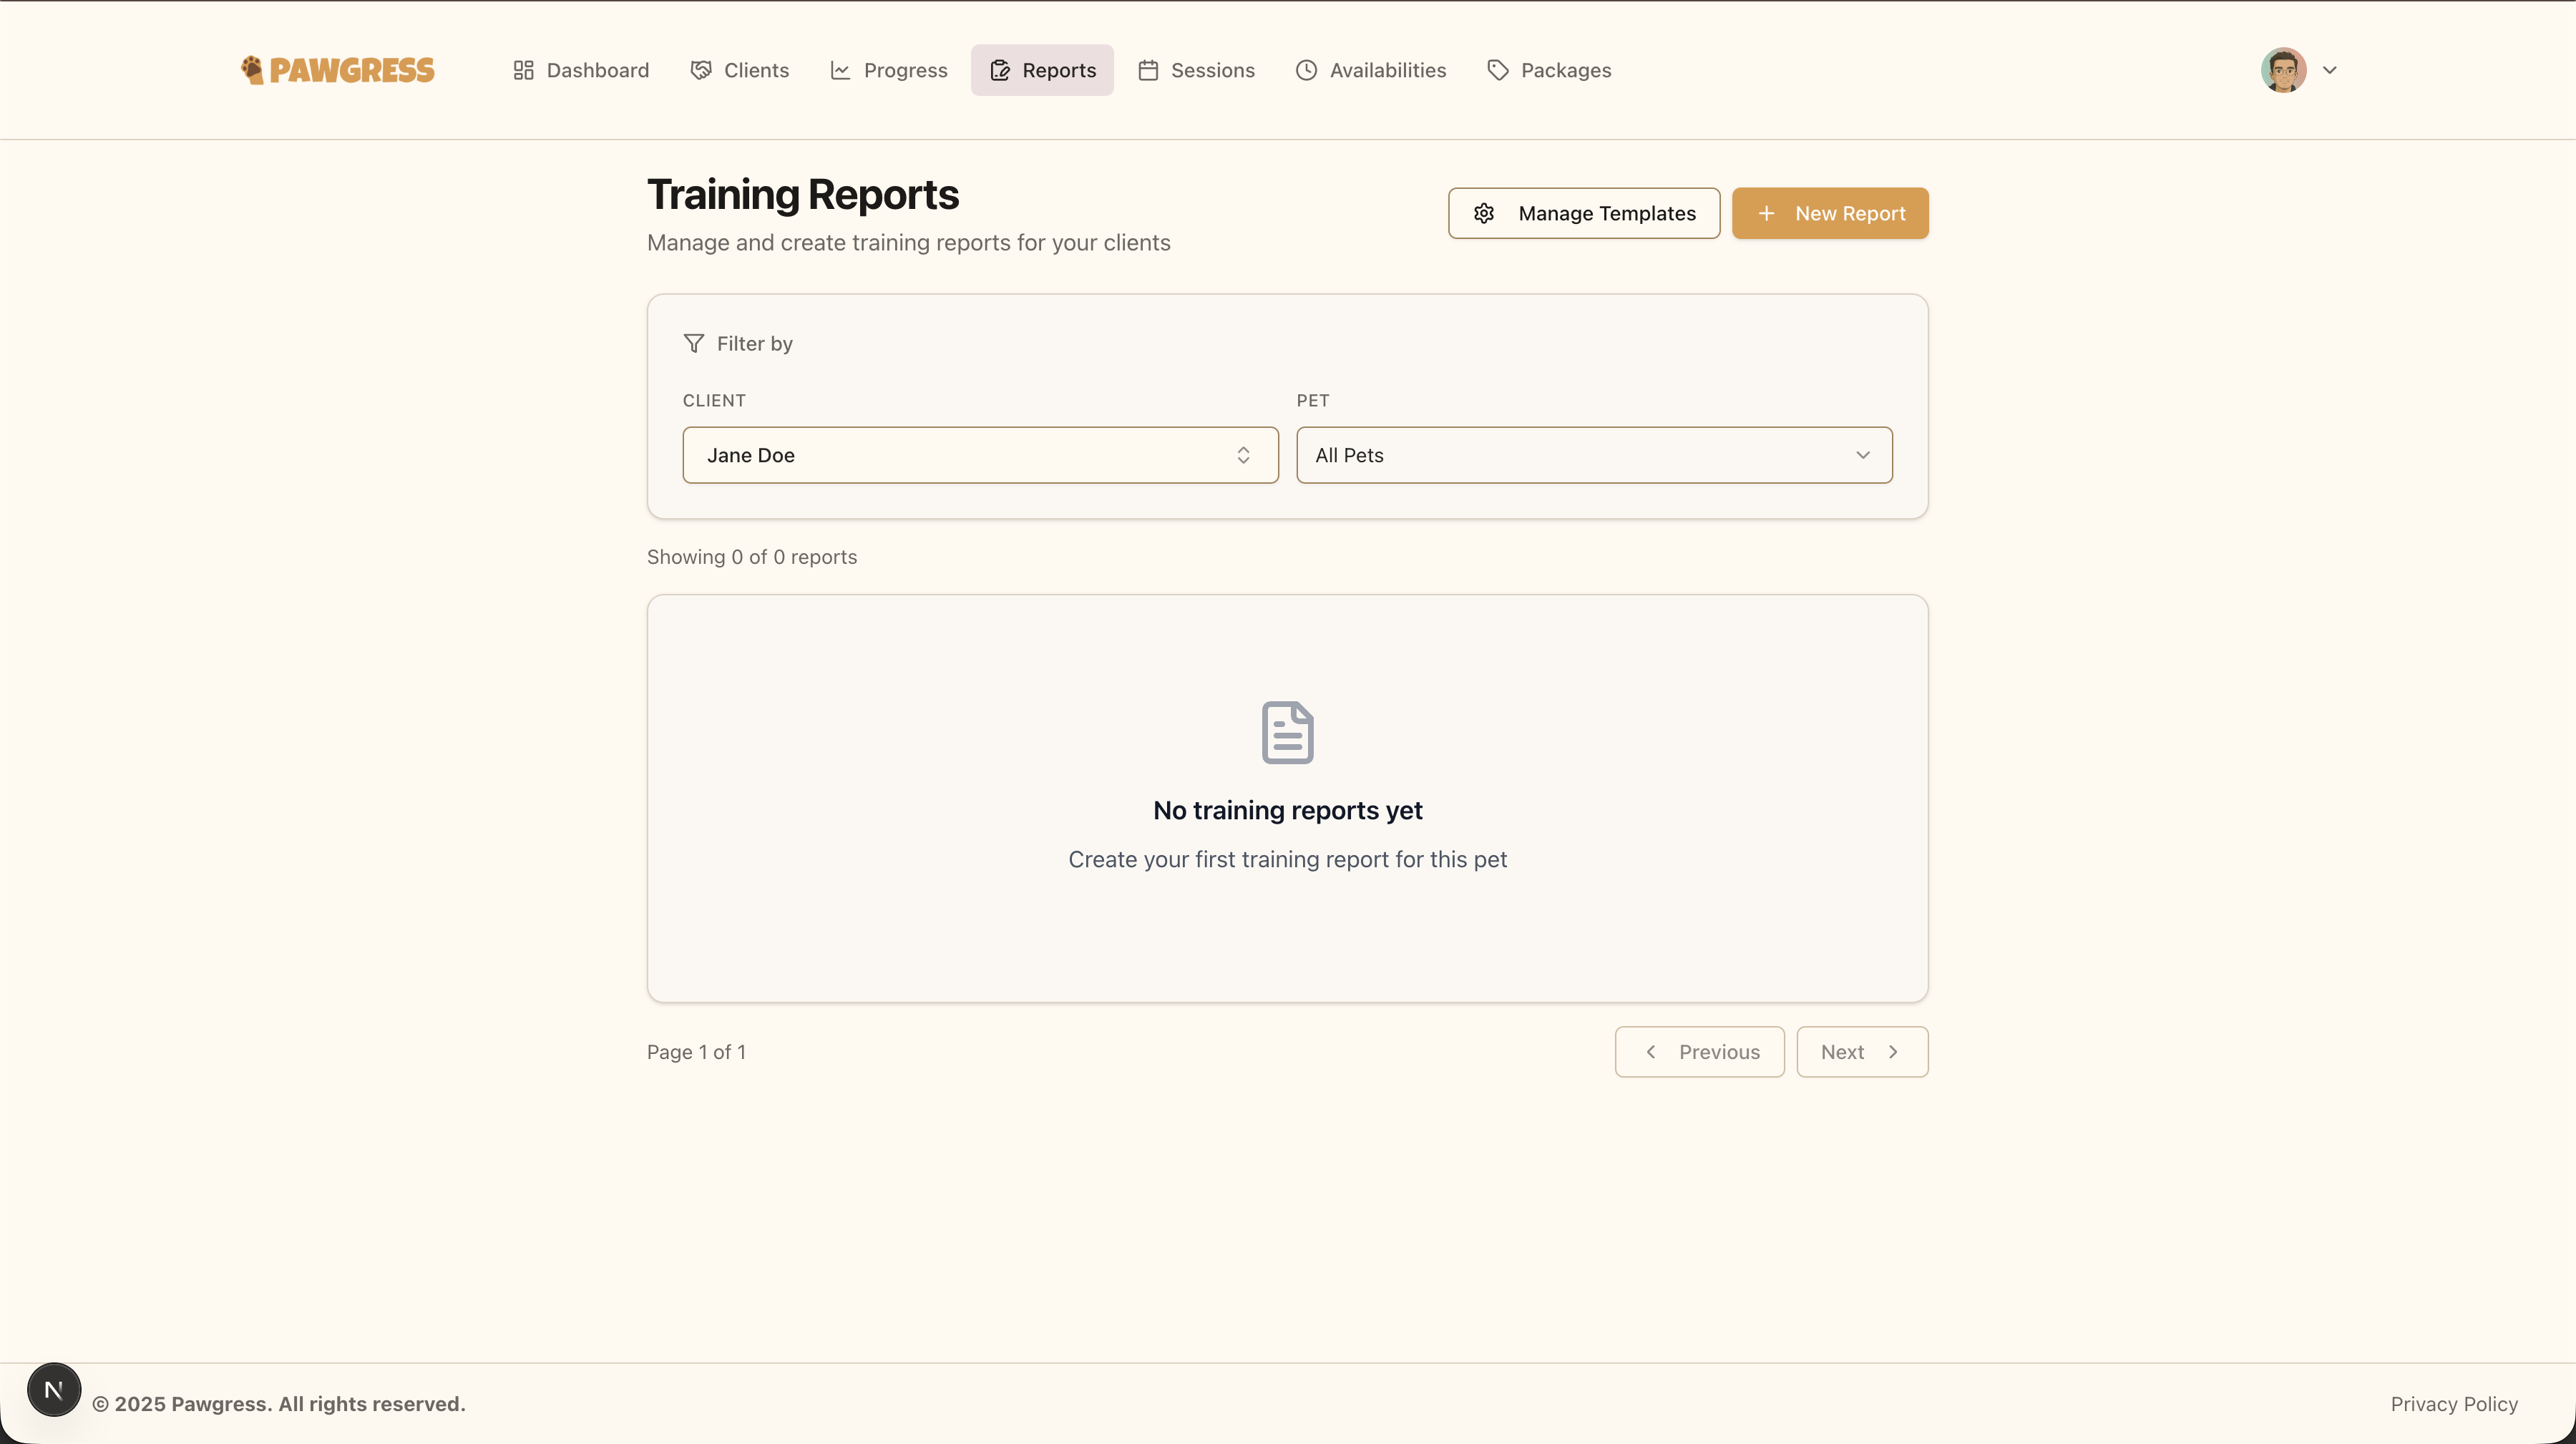Select the Packages tag icon
The width and height of the screenshot is (2576, 1444).
pos(1498,70)
